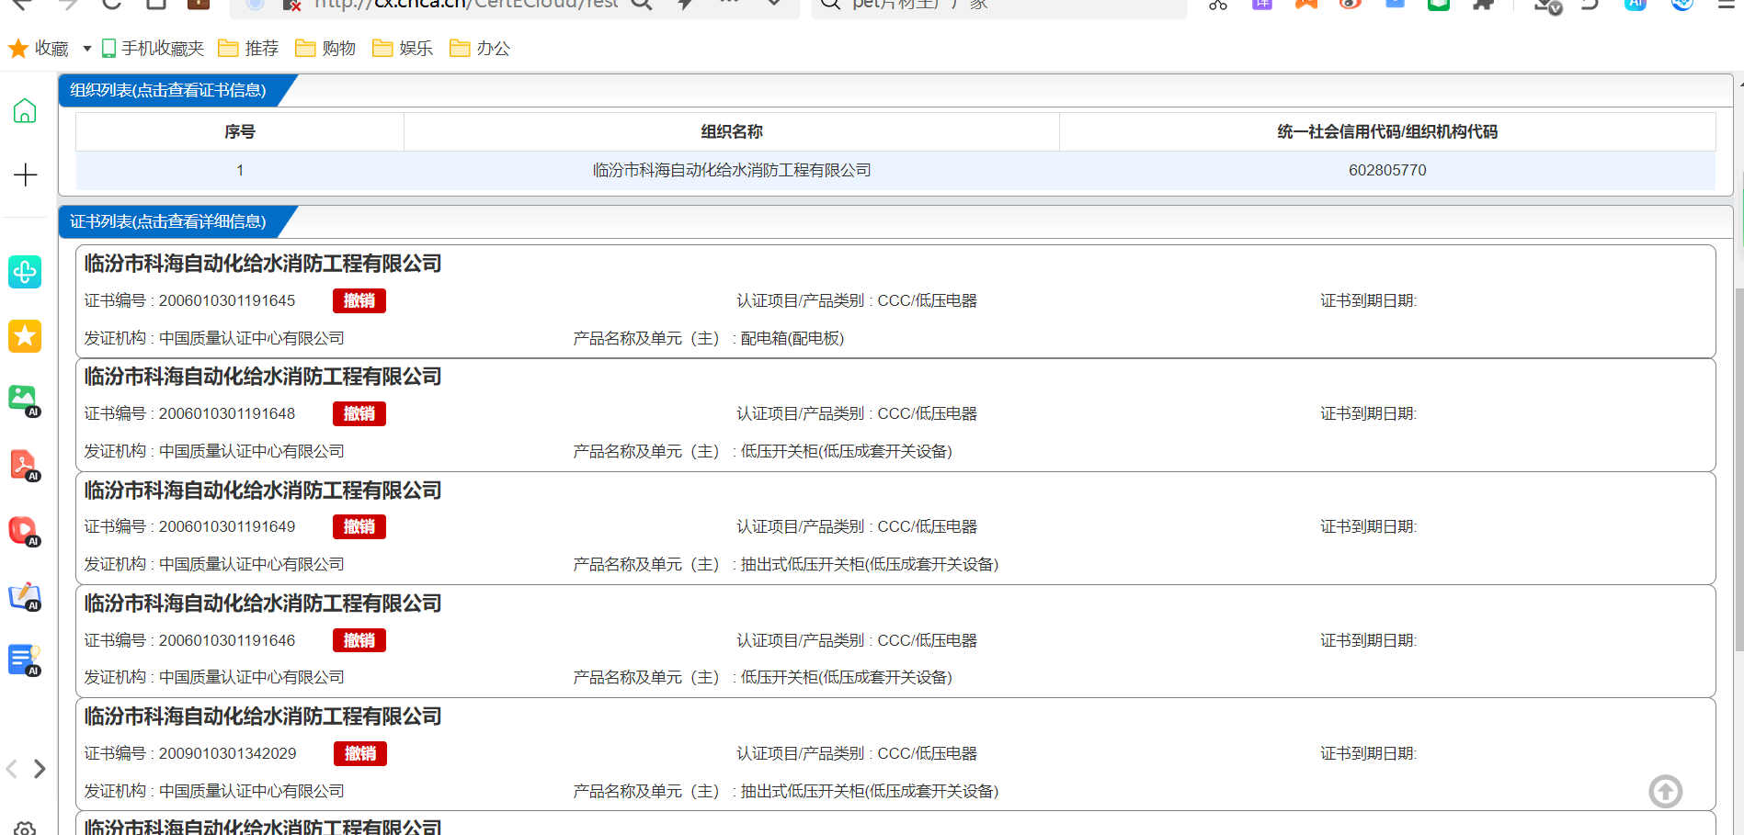Click row number 1 in organization table

coord(240,171)
